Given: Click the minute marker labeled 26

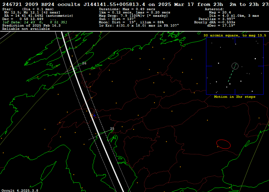Looking at the screenshot, I should point(84,63).
